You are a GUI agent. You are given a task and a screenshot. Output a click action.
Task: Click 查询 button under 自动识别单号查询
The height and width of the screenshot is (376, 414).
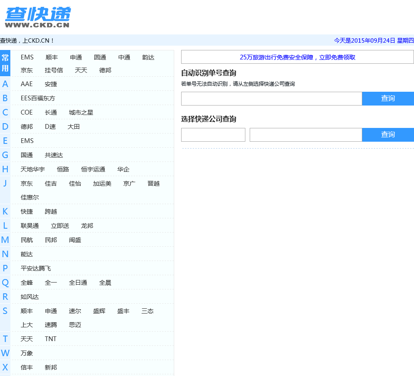pyautogui.click(x=388, y=99)
